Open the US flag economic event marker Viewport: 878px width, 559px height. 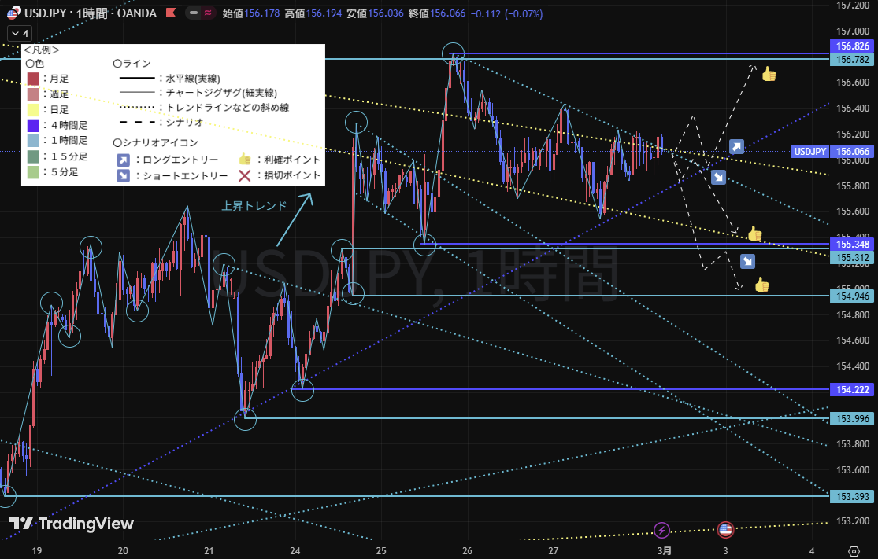(725, 530)
